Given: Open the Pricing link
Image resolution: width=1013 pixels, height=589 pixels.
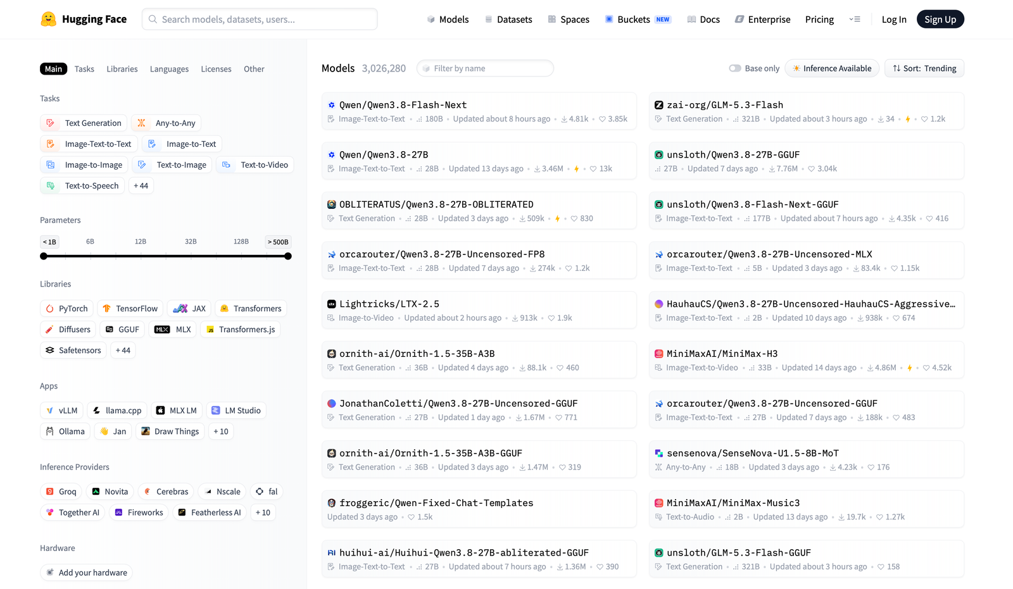Looking at the screenshot, I should 819,20.
